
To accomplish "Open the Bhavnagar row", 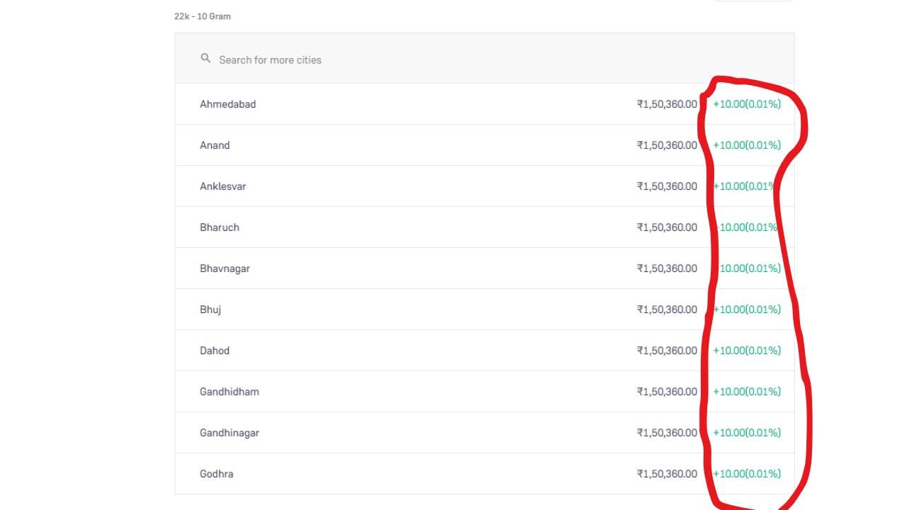I will pyautogui.click(x=485, y=268).
